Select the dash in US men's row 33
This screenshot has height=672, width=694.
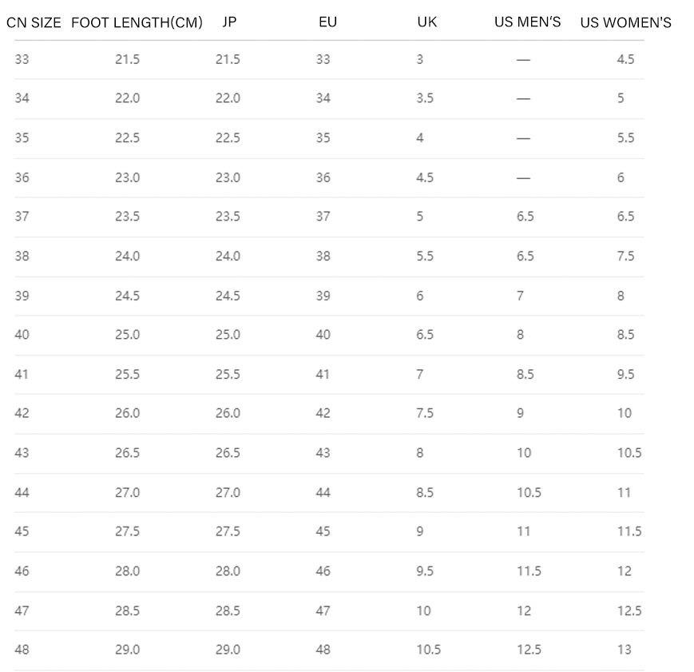point(523,60)
